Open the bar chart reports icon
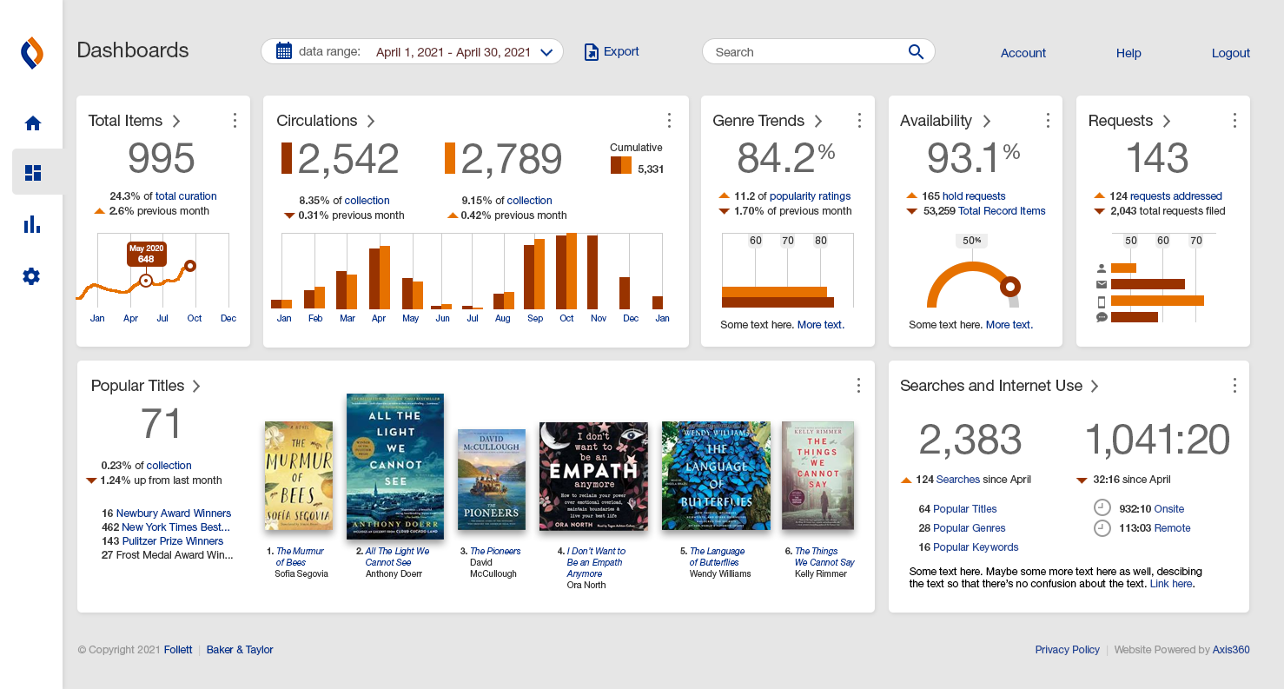Viewport: 1284px width, 689px height. point(32,225)
